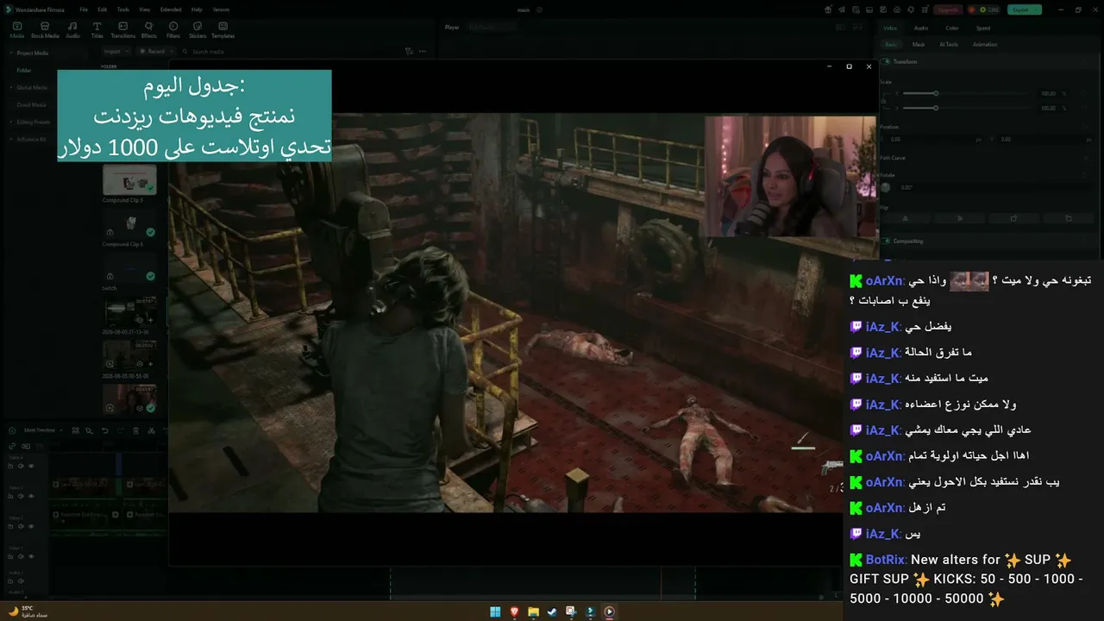Expand the Global Media section
Viewport: 1104px width, 621px height.
coord(11,87)
